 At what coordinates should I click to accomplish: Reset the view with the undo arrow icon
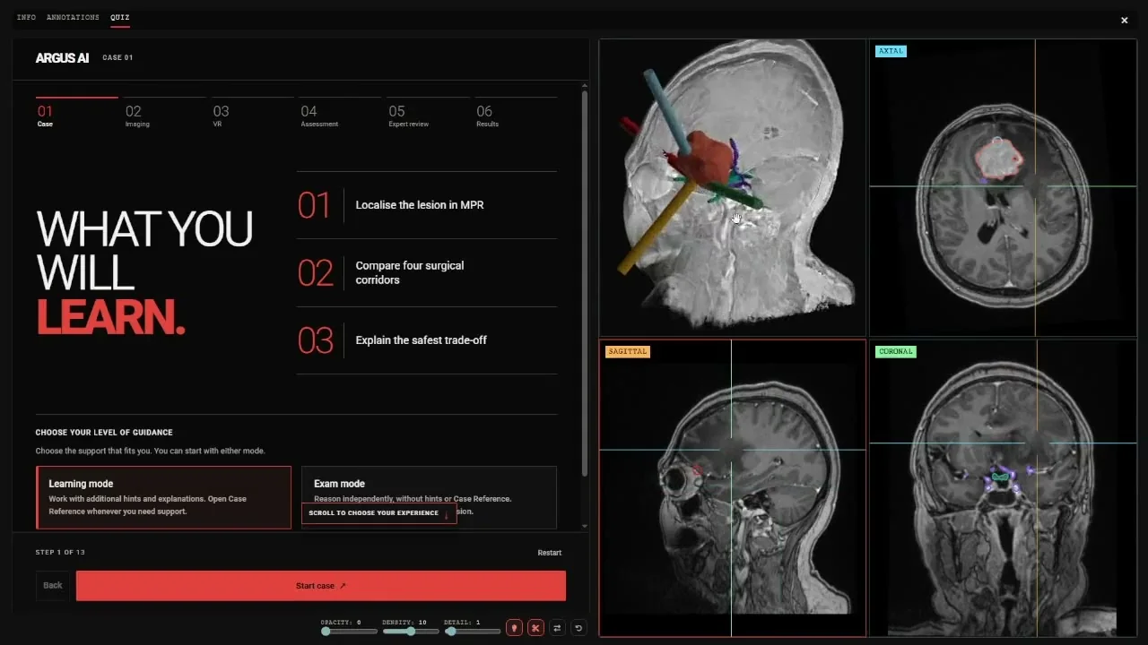pyautogui.click(x=578, y=628)
